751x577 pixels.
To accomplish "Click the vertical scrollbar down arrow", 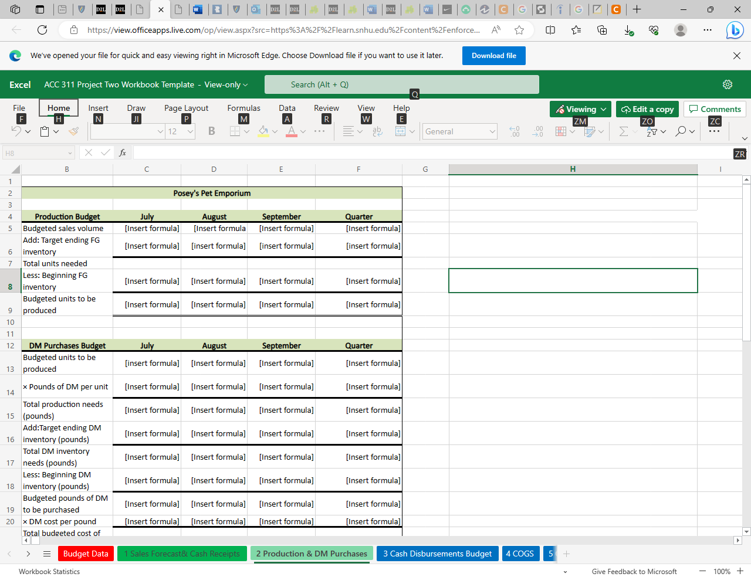I will [x=746, y=531].
